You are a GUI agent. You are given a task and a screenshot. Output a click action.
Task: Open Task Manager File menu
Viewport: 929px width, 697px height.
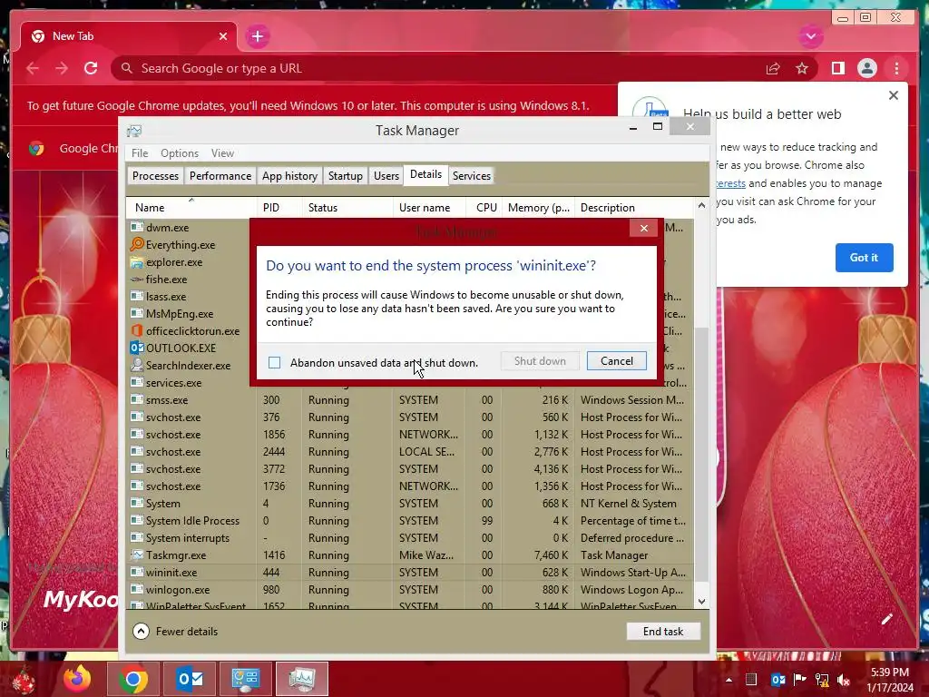(x=140, y=152)
